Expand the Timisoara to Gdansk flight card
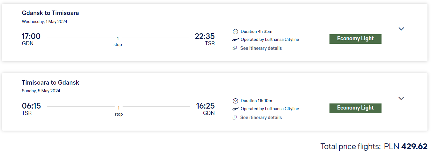This screenshot has height=152, width=431. tap(401, 98)
